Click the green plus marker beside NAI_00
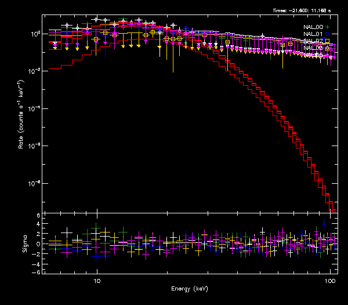Viewport: 348px width, 305px height. (x=328, y=27)
